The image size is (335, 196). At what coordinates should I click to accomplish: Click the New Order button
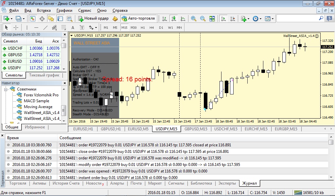[93, 19]
